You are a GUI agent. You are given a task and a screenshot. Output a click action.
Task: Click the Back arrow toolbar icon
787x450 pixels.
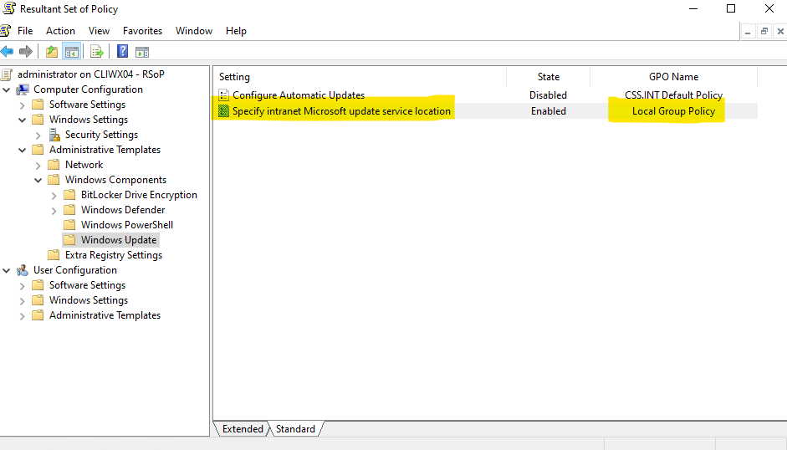7,51
